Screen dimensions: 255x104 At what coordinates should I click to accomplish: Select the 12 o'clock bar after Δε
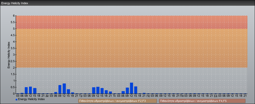pos(64,89)
